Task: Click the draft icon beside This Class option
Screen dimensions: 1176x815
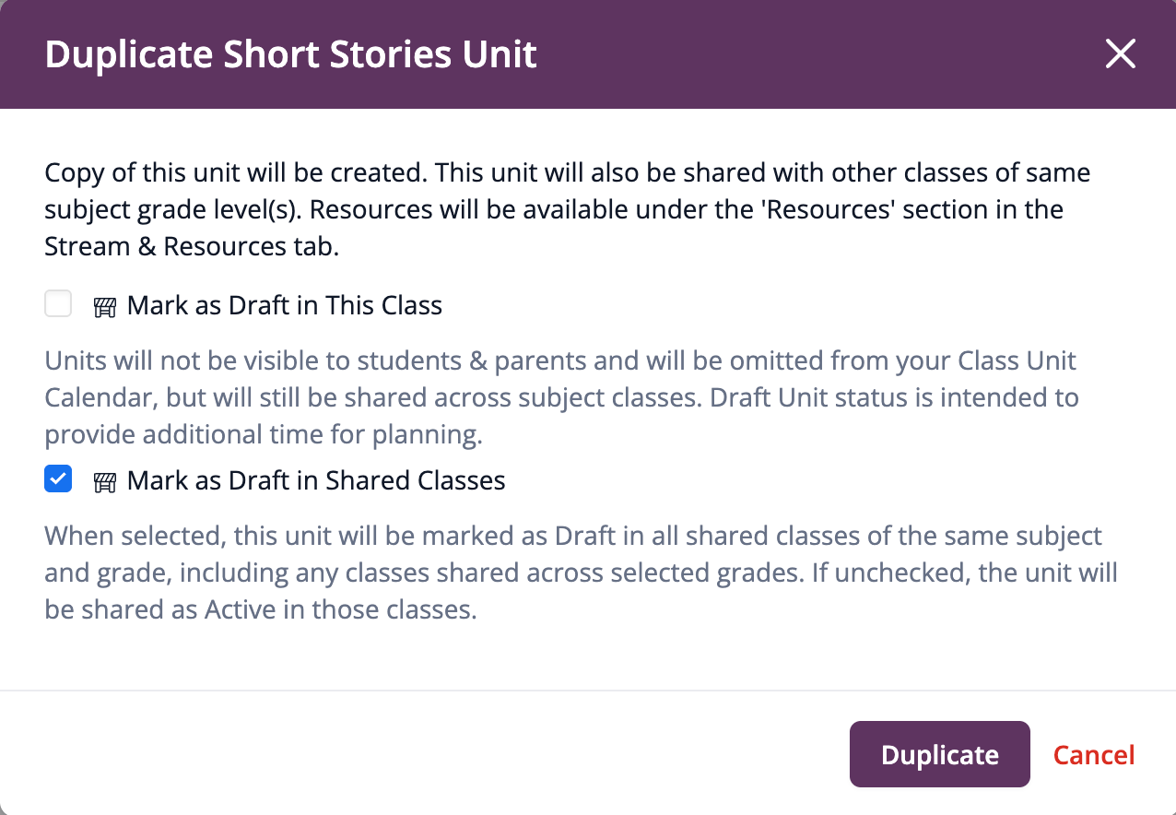Action: [x=105, y=307]
